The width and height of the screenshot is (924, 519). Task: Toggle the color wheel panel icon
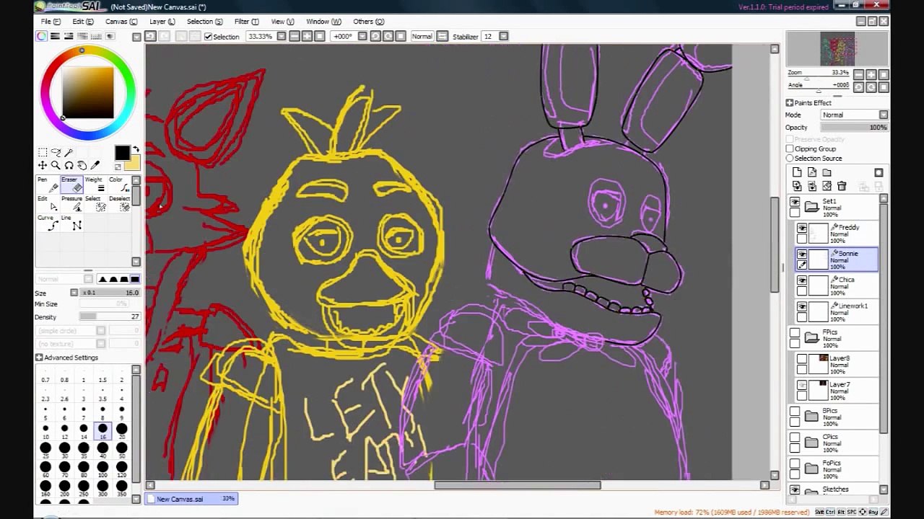42,36
